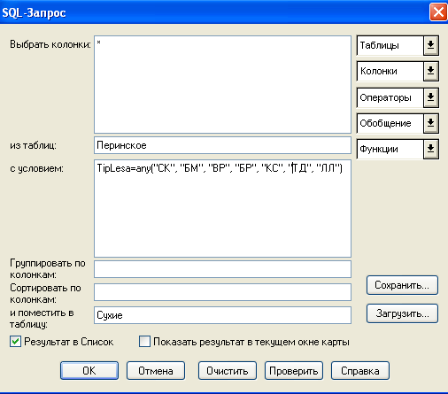
Task: Focus the Выбрать колонки text area
Action: [222, 84]
